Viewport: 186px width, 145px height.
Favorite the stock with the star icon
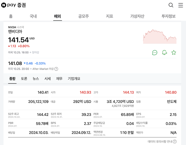[x=174, y=52]
